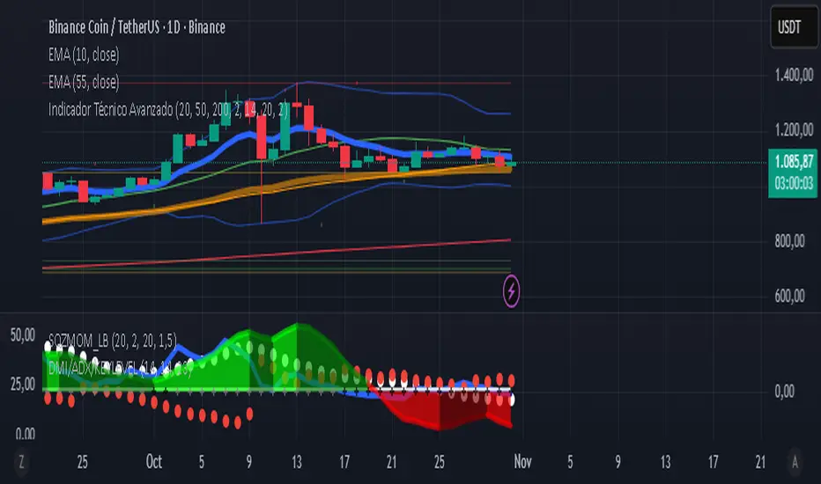Click the Nov label on the time axis
Viewport: 821px width, 484px height.
click(x=522, y=462)
